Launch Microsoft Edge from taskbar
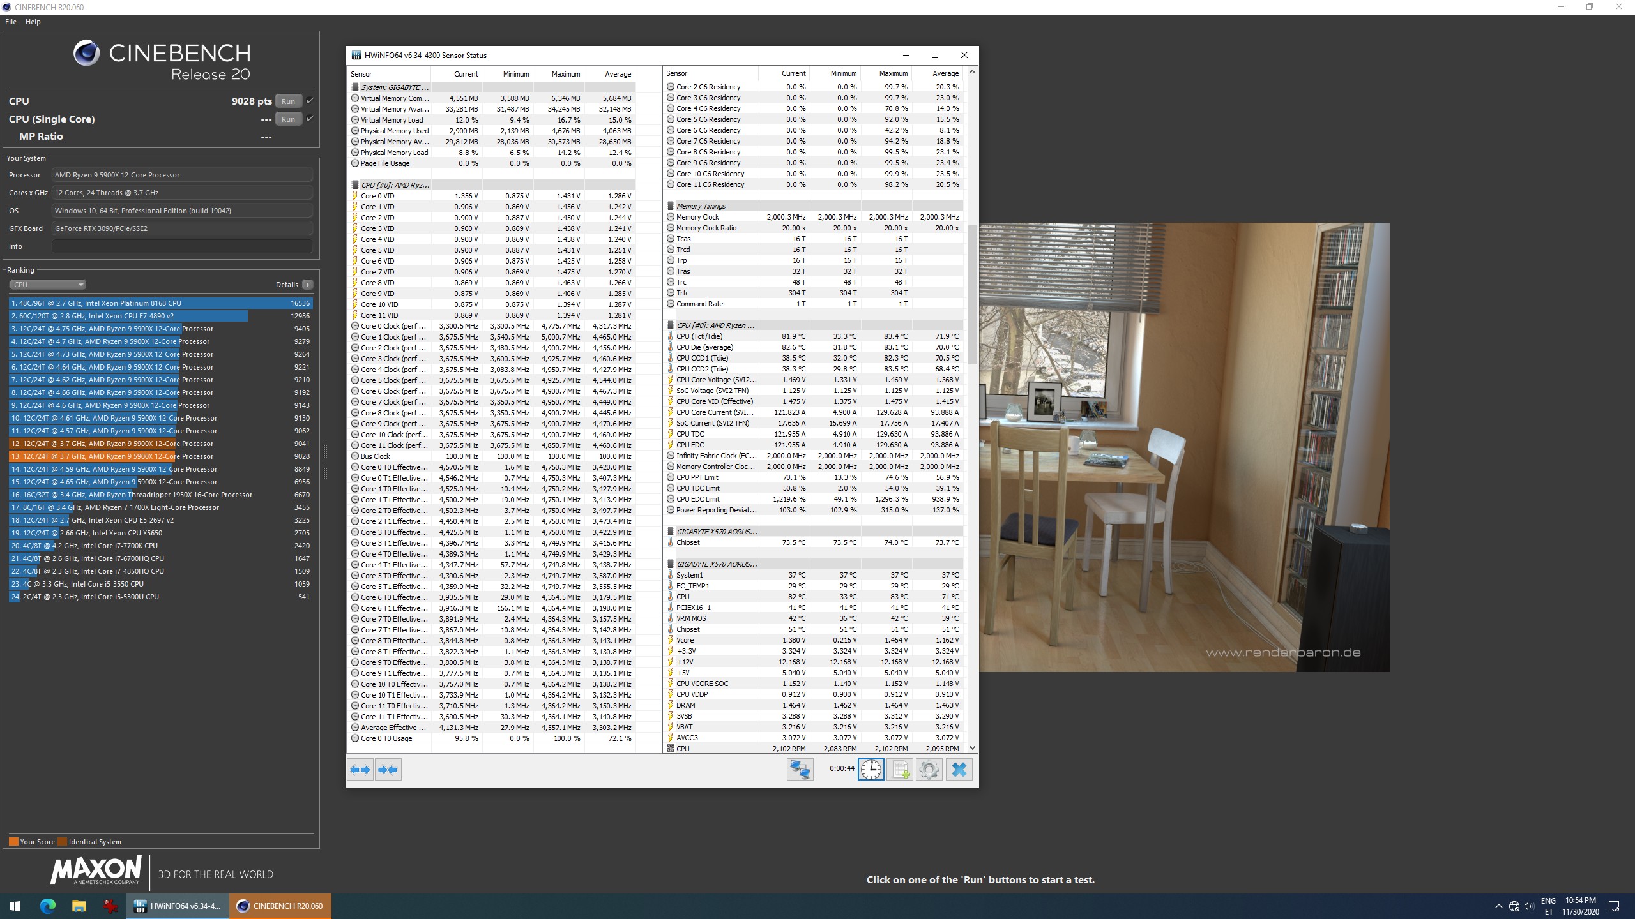Viewport: 1635px width, 919px height. 47,906
